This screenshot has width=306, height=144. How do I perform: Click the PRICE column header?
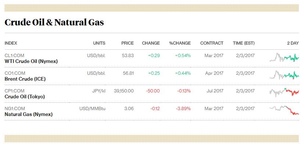coord(127,43)
